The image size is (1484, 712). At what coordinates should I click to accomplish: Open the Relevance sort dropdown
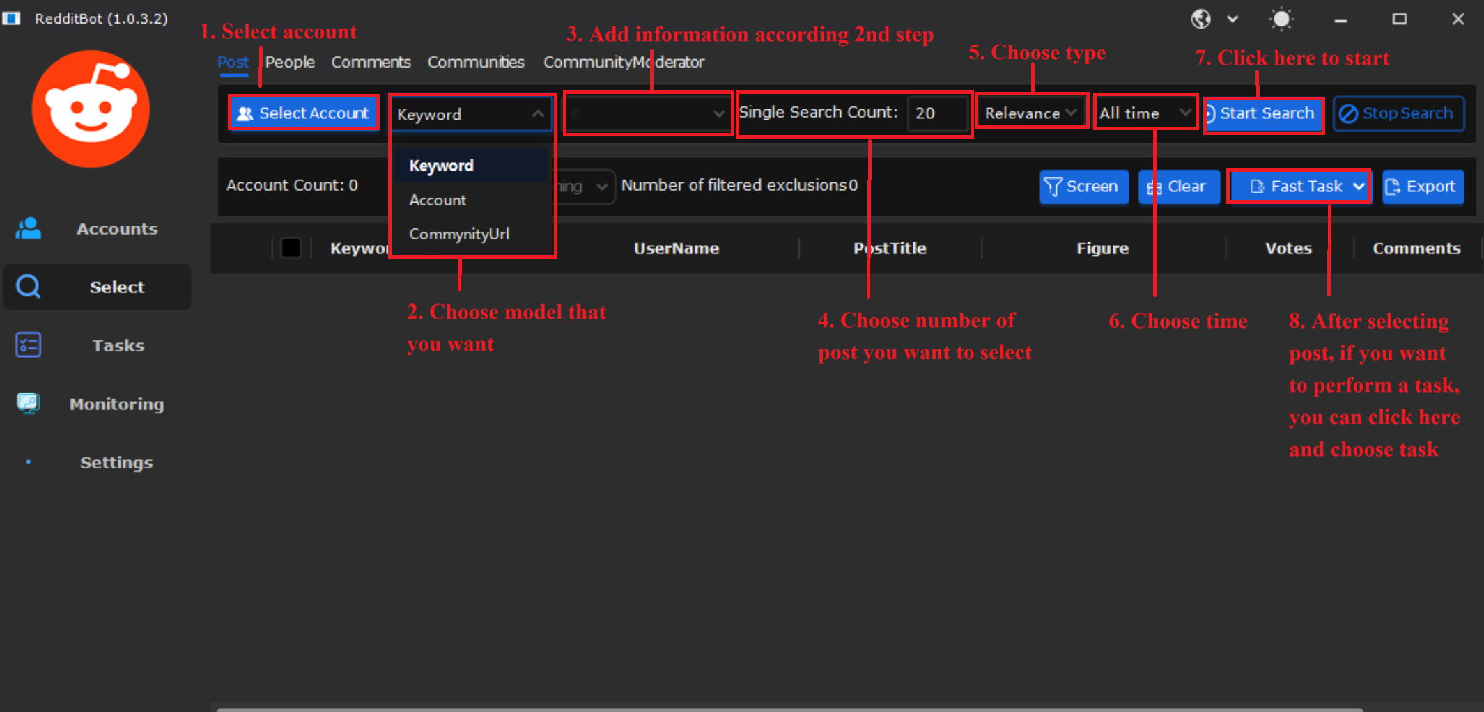click(x=1030, y=113)
